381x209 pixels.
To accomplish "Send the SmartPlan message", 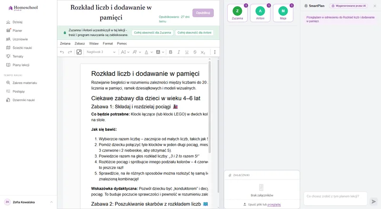I will [x=374, y=201].
